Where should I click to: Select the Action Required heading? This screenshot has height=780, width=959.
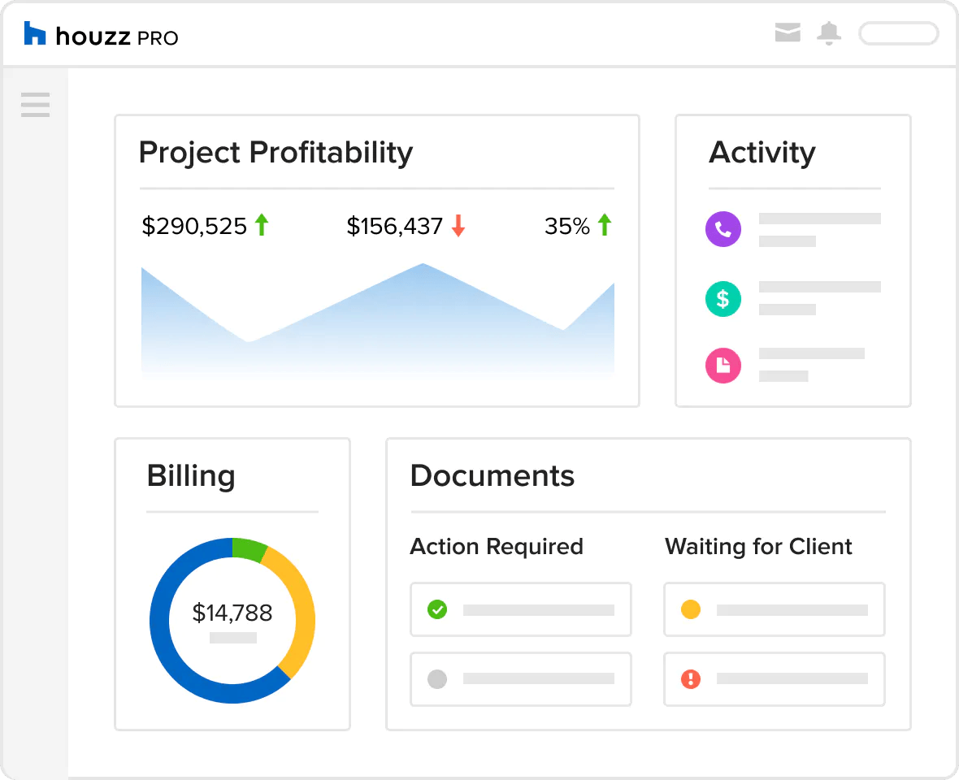(x=496, y=547)
